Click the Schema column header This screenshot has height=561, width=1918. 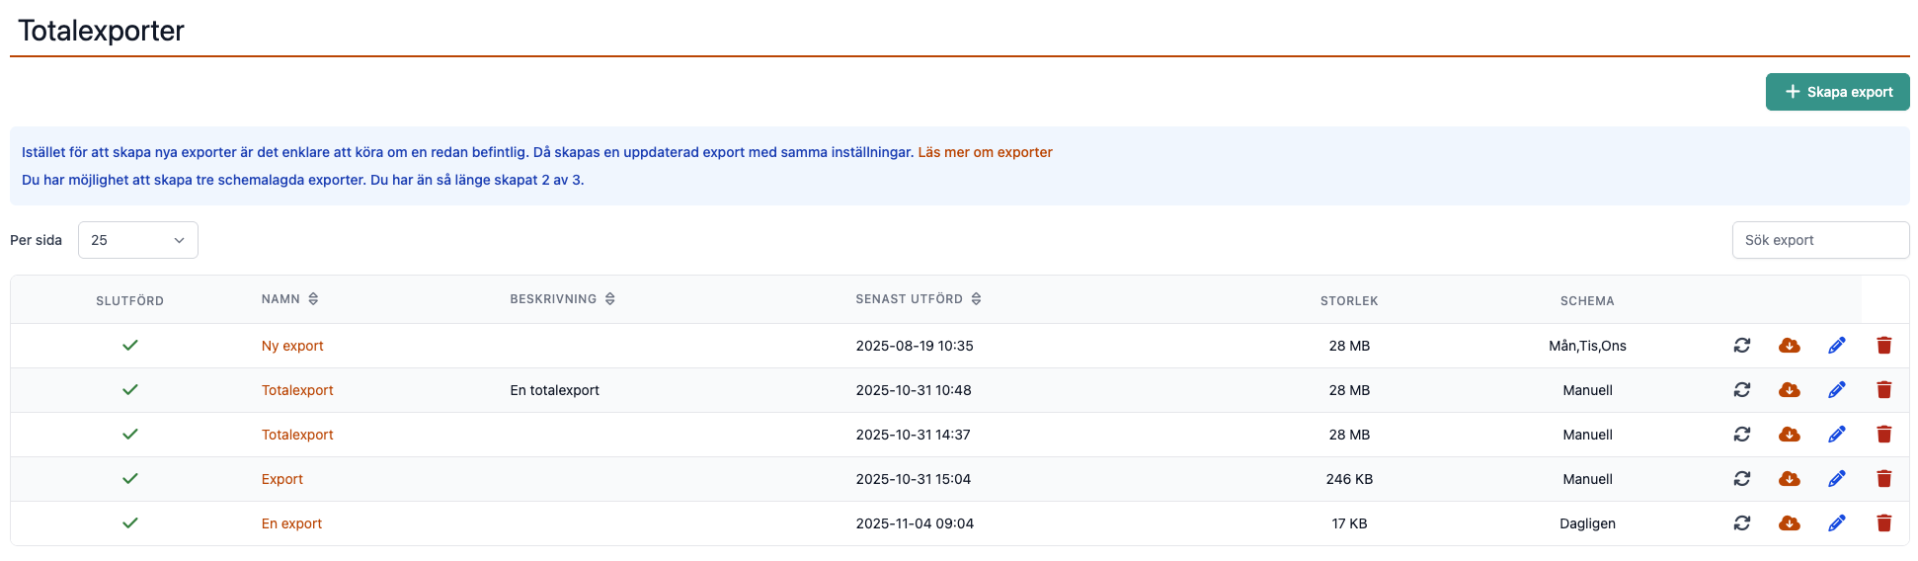[1587, 301]
